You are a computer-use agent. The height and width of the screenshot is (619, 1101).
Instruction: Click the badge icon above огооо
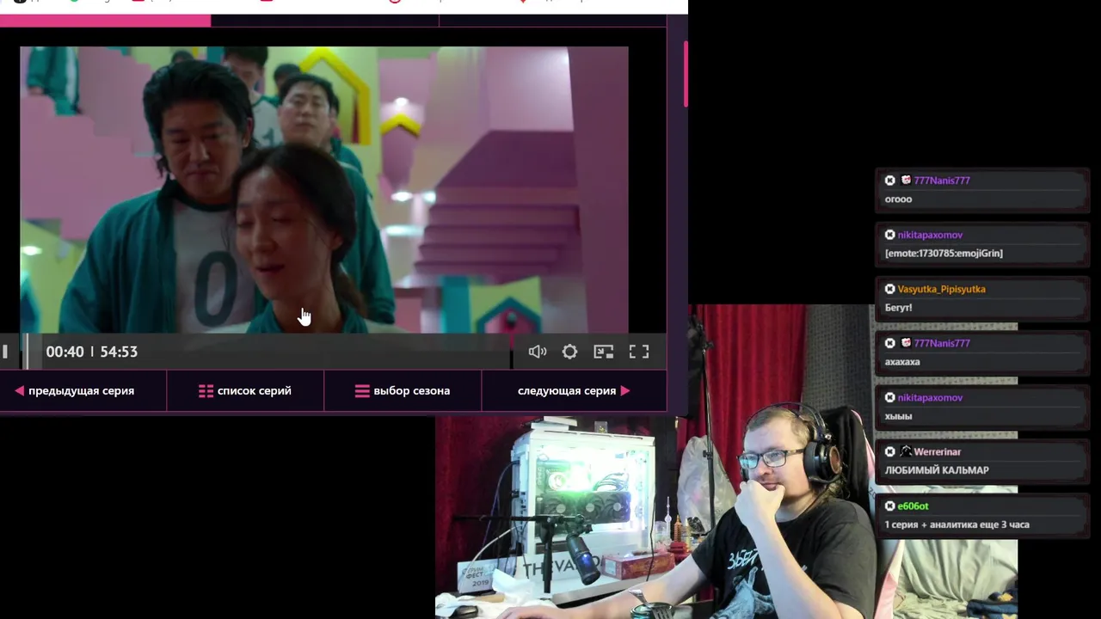(x=906, y=181)
